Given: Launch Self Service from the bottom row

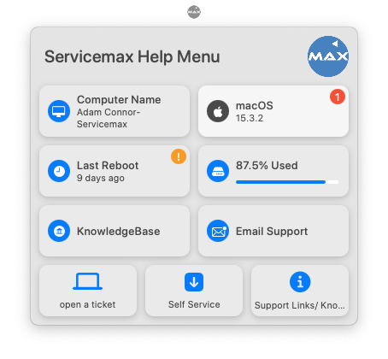Looking at the screenshot, I should pos(194,291).
